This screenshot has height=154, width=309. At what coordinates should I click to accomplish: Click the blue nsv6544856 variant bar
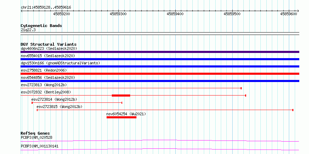click(160, 81)
